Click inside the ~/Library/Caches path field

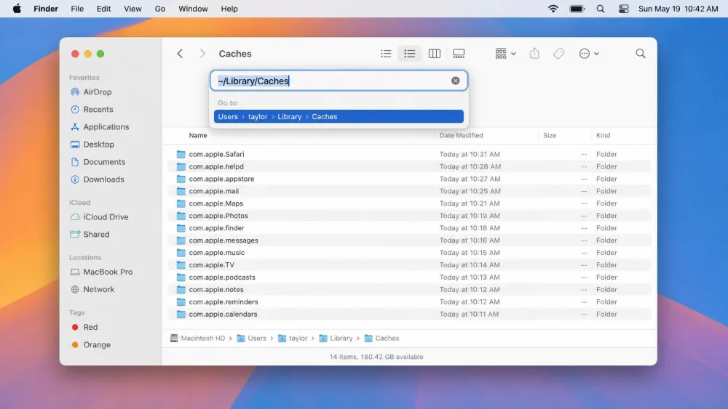pos(339,81)
